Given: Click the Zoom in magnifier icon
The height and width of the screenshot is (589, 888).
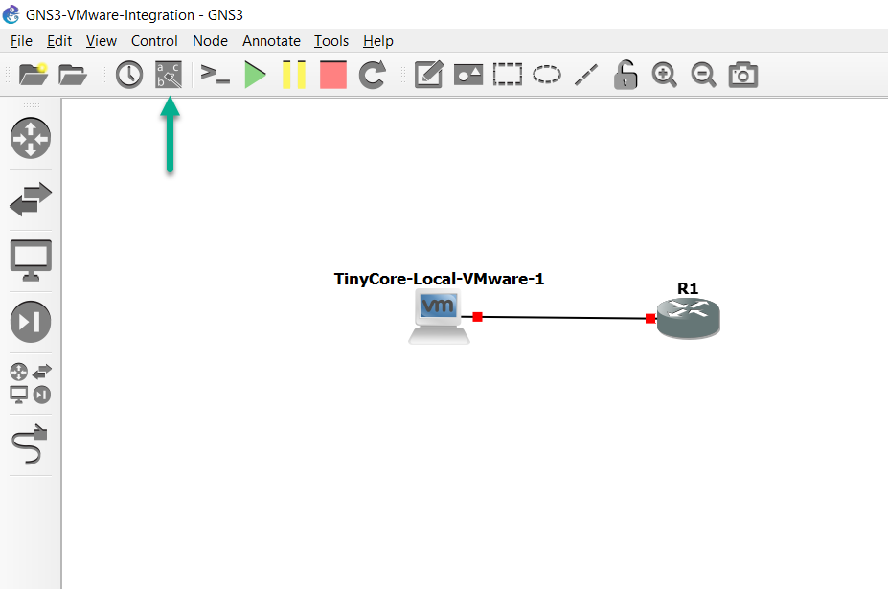Looking at the screenshot, I should [664, 75].
